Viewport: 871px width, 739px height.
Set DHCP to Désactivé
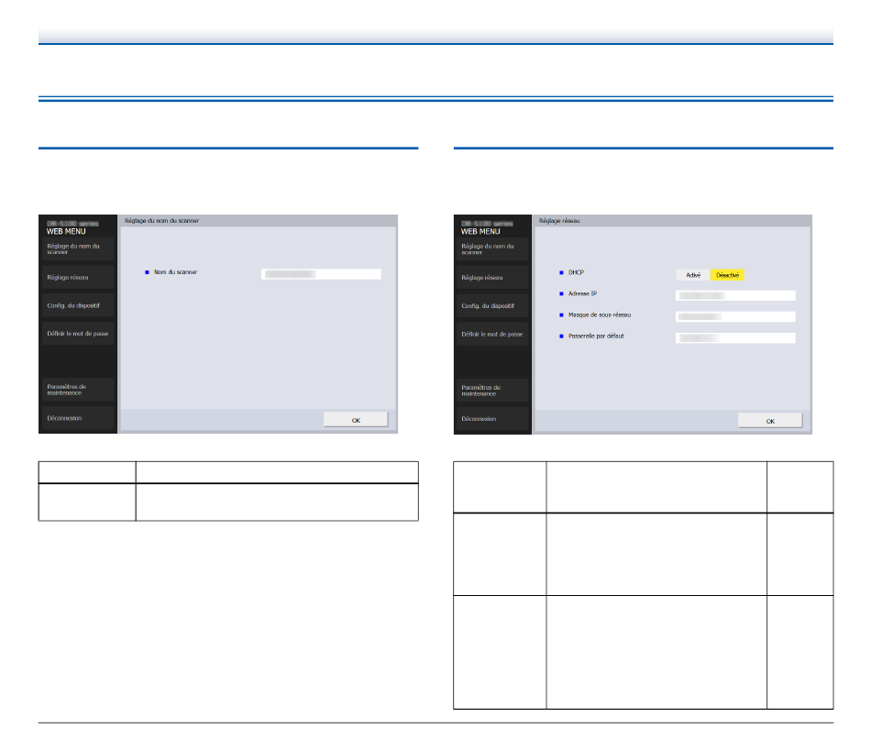click(x=727, y=275)
